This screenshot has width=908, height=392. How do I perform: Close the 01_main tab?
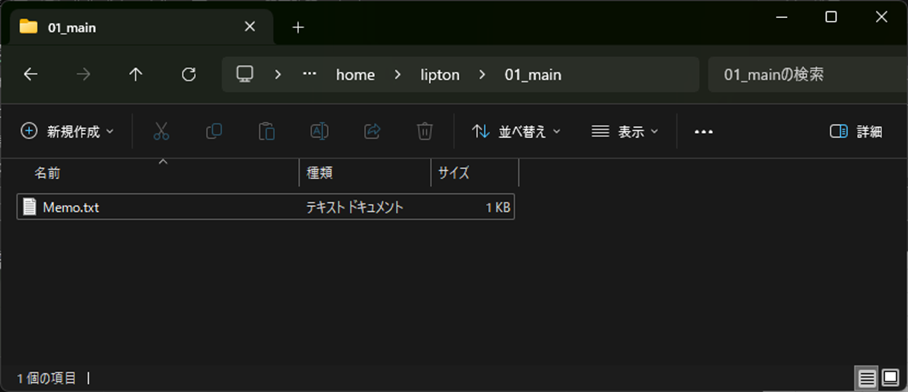(250, 27)
